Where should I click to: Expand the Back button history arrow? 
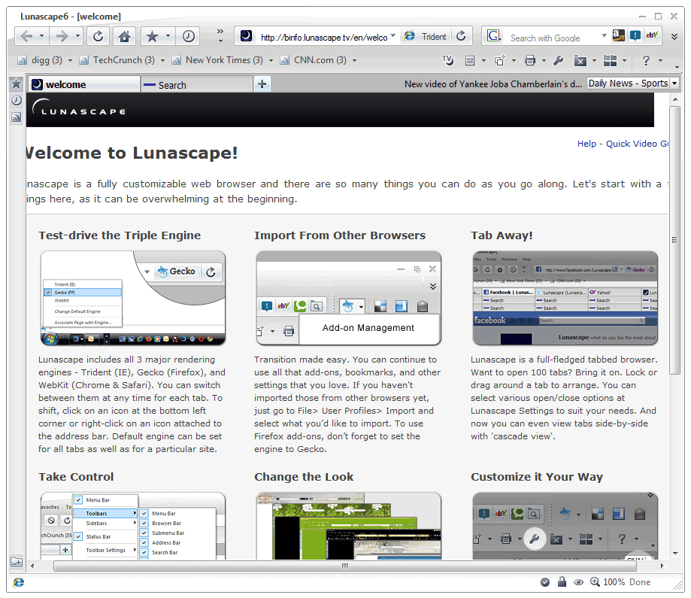click(41, 35)
